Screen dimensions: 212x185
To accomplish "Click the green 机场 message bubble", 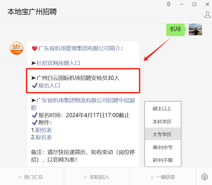I will (175, 29).
